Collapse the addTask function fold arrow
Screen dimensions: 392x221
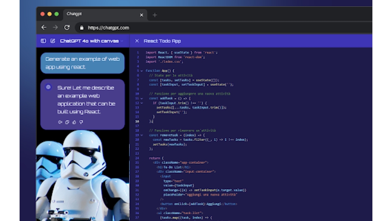click(x=142, y=99)
